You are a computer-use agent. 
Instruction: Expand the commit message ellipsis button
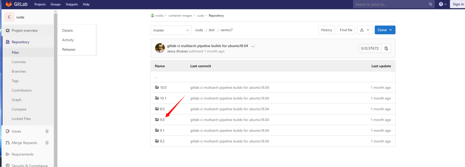point(253,46)
